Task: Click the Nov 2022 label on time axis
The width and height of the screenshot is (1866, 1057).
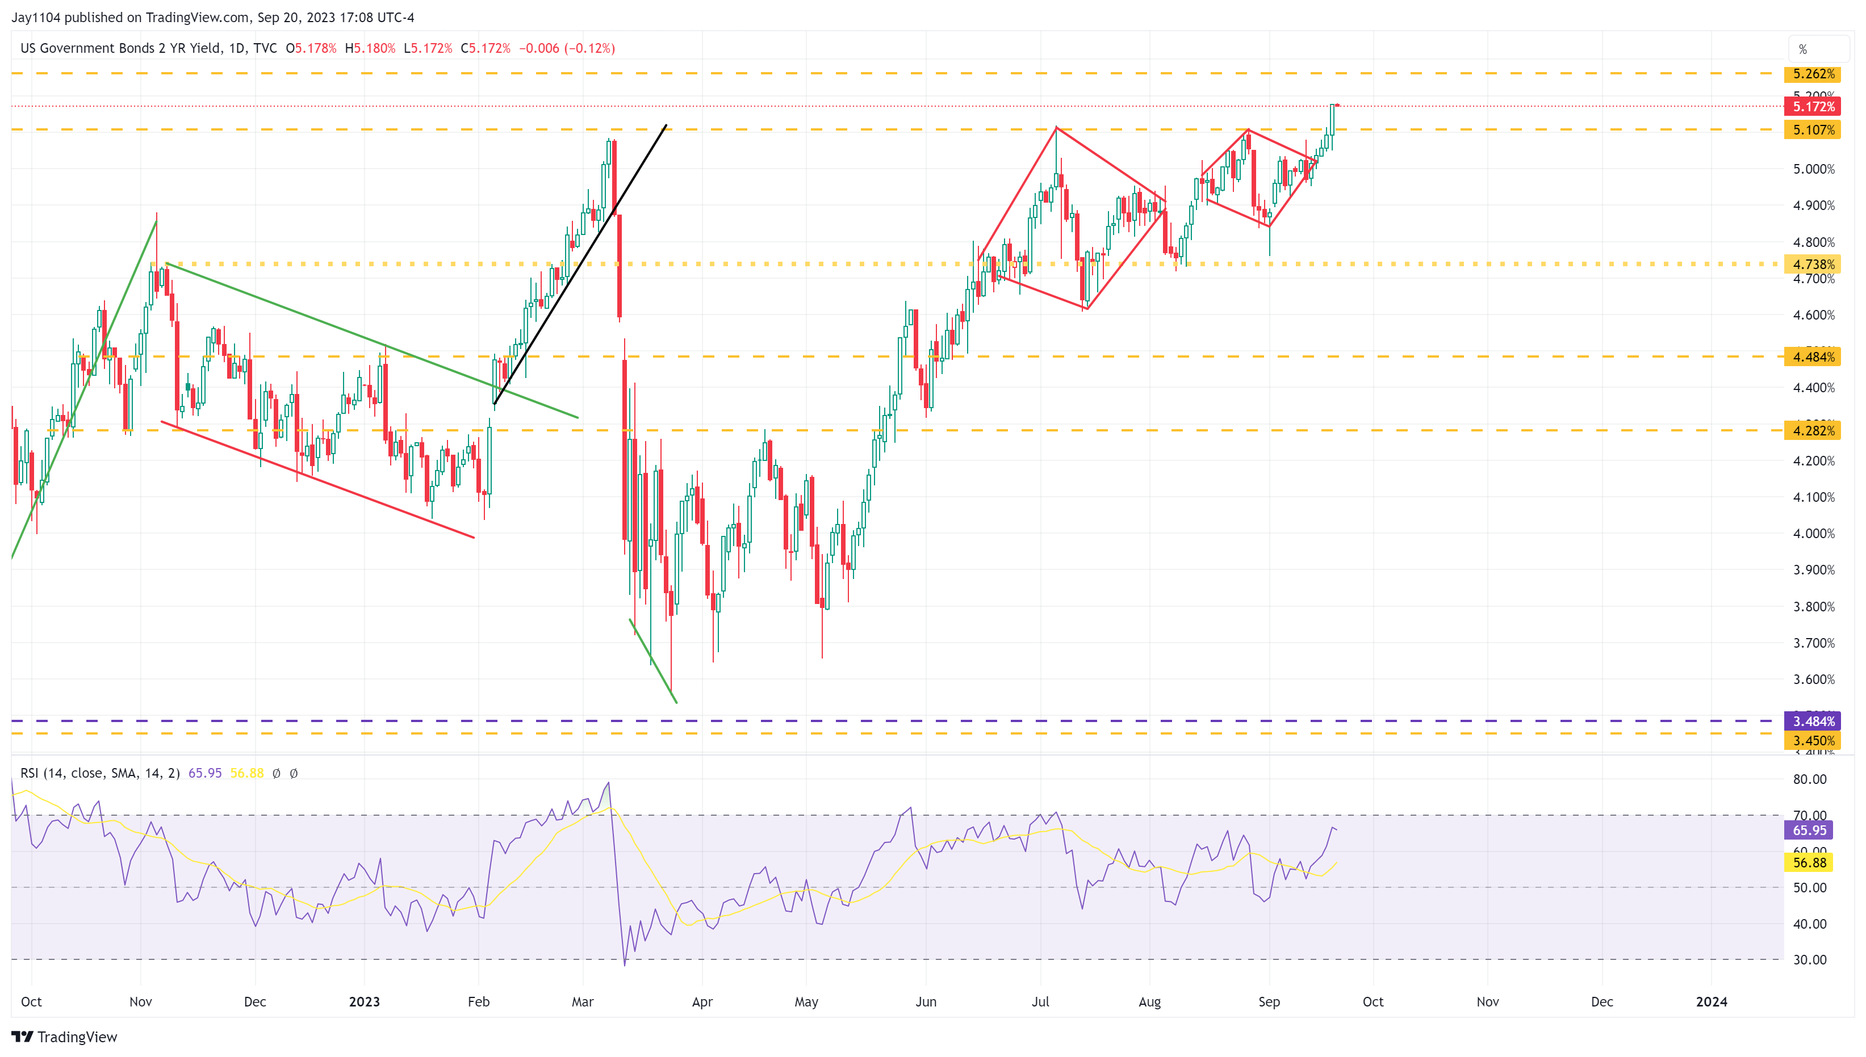Action: (140, 1002)
